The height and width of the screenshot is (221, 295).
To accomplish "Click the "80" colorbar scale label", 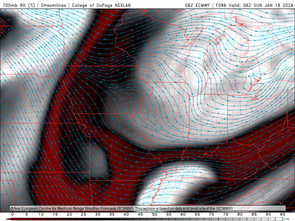I will coord(240,214).
